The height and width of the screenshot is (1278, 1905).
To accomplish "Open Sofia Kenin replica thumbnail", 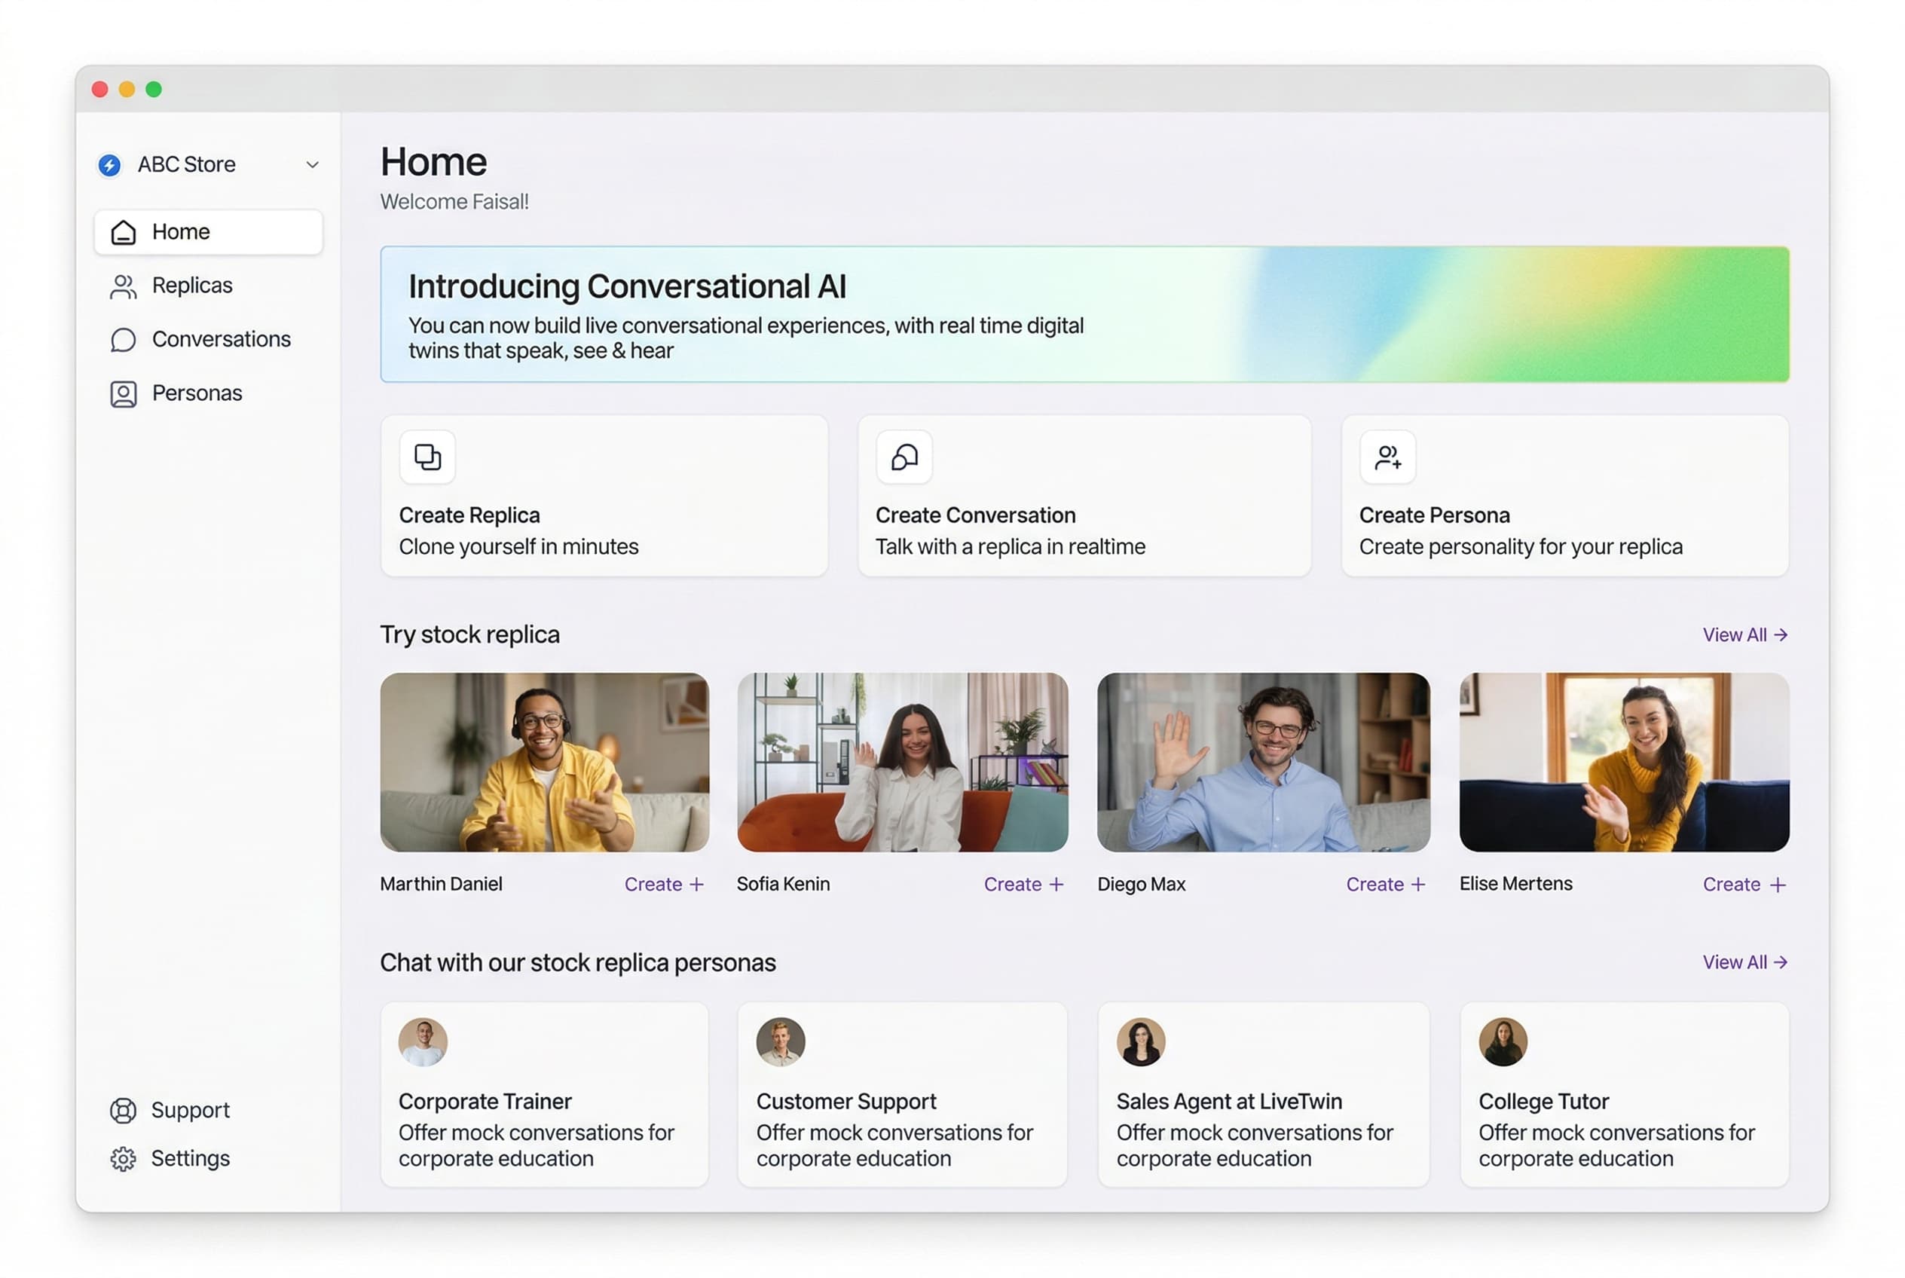I will (x=902, y=762).
